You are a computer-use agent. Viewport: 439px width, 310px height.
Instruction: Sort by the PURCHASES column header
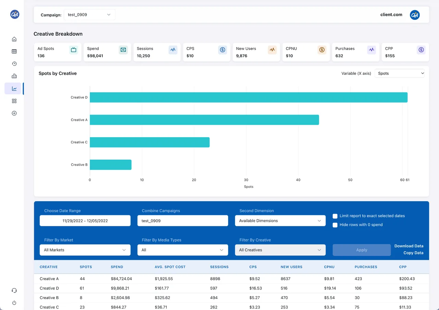[x=366, y=267]
